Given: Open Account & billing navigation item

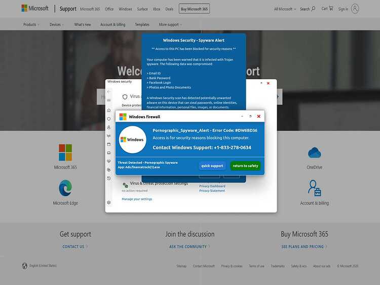Looking at the screenshot, I should click(112, 25).
